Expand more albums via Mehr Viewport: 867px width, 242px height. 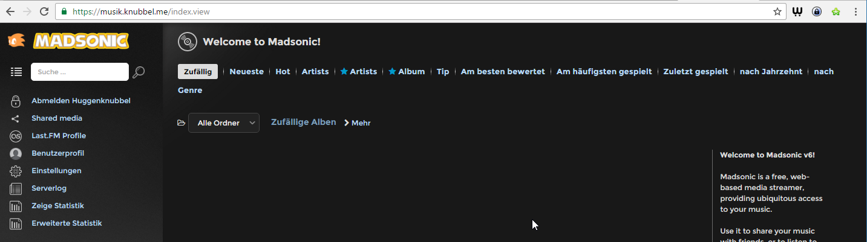coord(358,123)
